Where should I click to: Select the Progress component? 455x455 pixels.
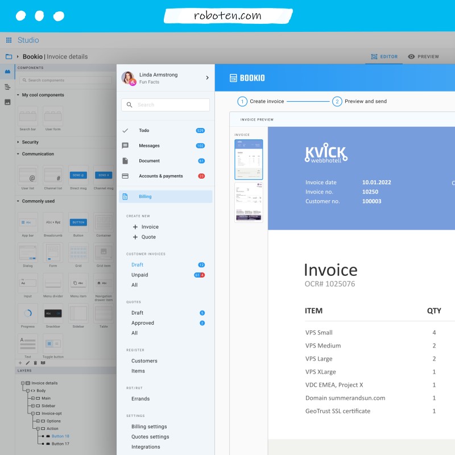[x=28, y=316]
